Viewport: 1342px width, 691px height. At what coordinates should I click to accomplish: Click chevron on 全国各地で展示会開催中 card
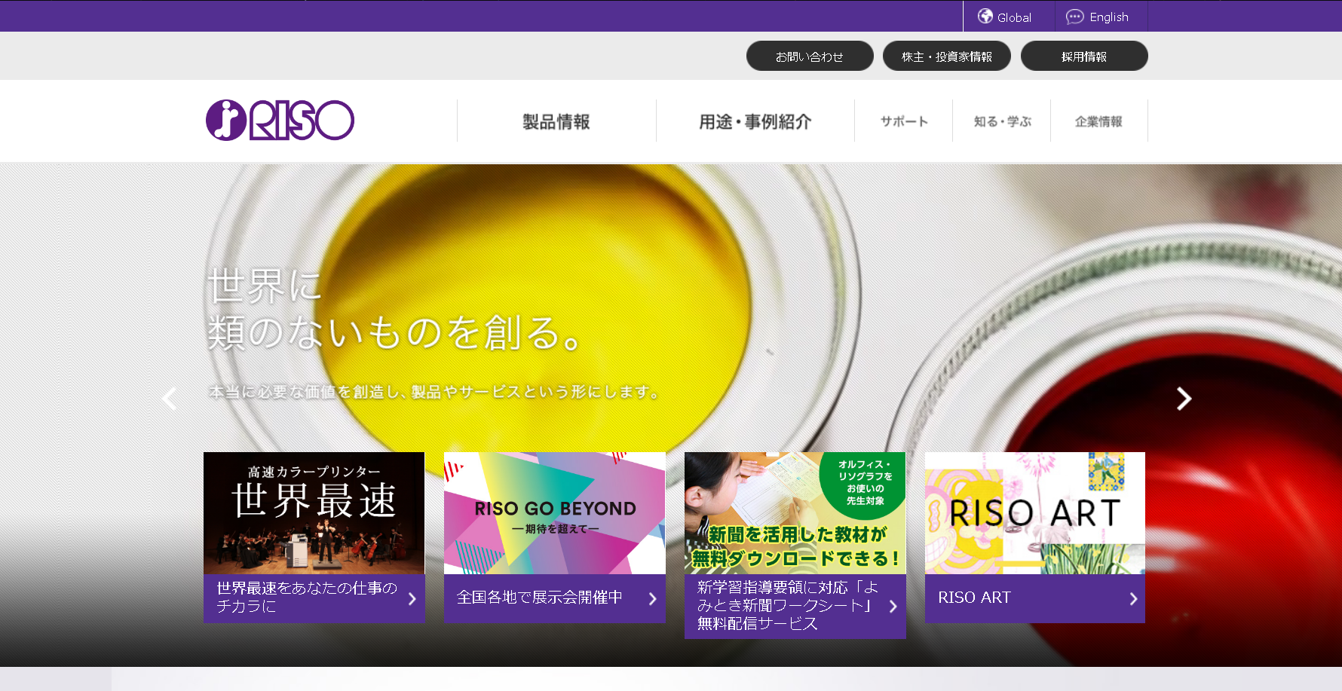click(x=653, y=598)
